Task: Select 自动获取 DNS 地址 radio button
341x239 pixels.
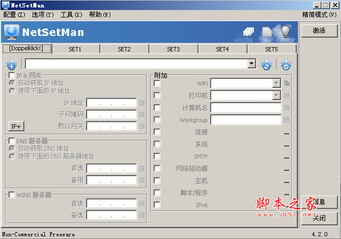Action: [x=12, y=149]
